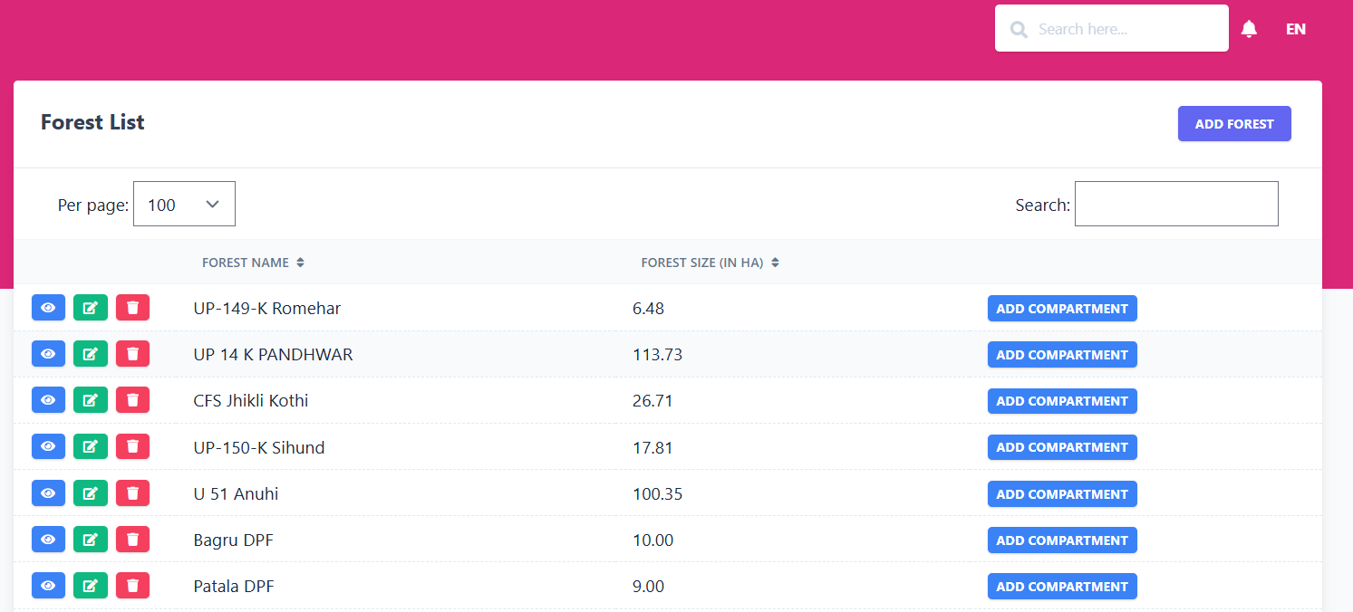The height and width of the screenshot is (612, 1353).
Task: View details of UP-150-K Sihund forest
Action: (48, 445)
